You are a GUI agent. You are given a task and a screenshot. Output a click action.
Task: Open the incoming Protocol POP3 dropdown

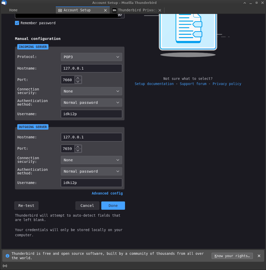[91, 57]
